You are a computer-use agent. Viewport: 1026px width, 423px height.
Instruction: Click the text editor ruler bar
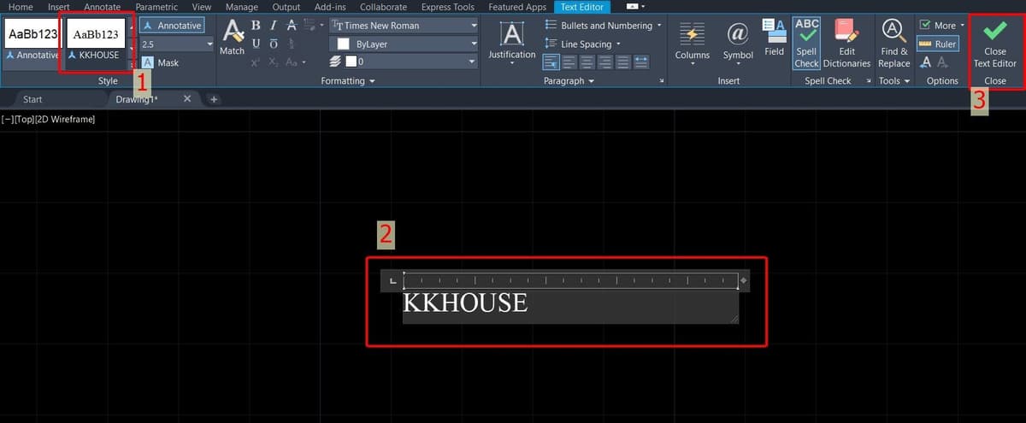[x=570, y=280]
